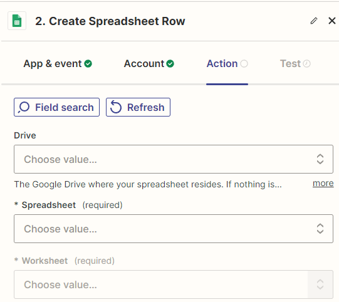Click the Spreadsheet Choose value field
339x302 pixels.
174,229
